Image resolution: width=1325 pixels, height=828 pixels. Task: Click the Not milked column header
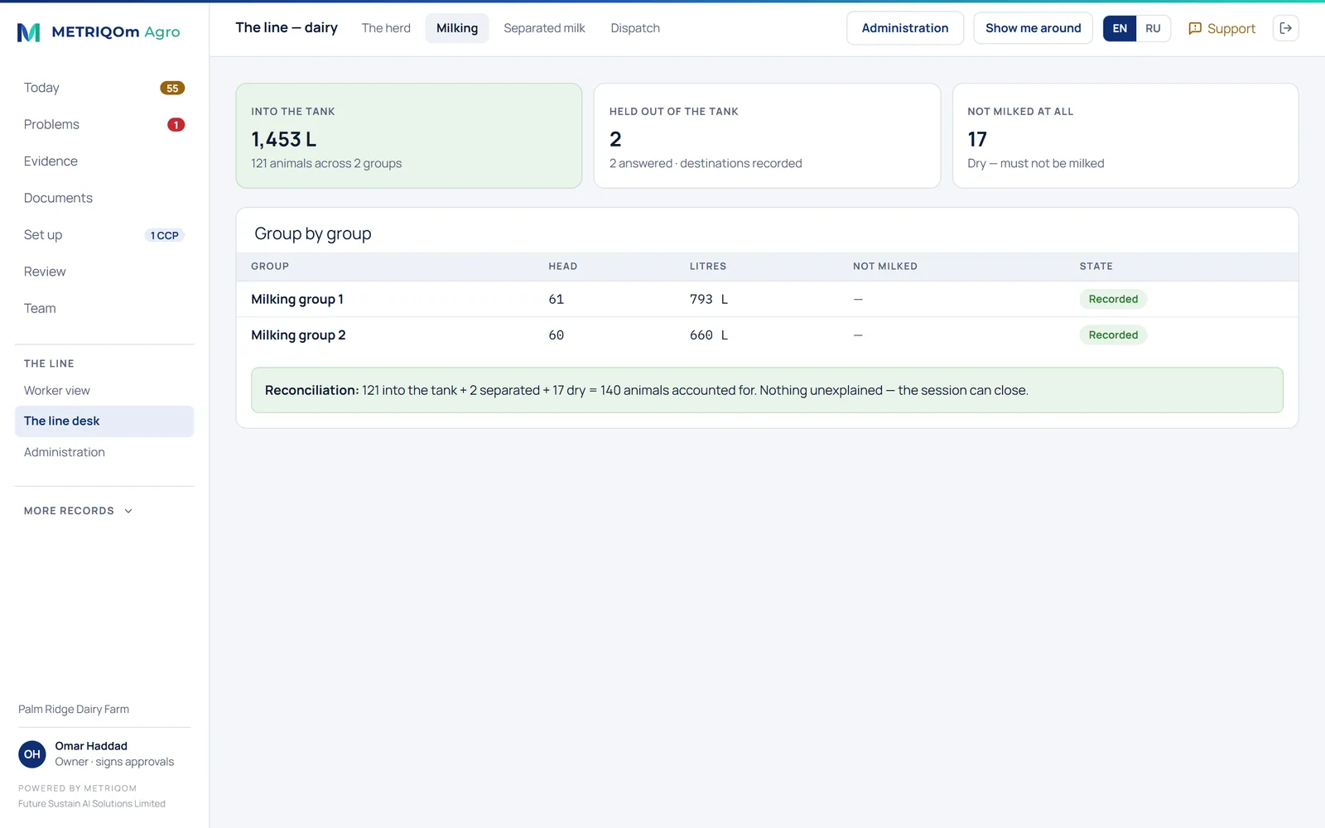click(x=885, y=267)
